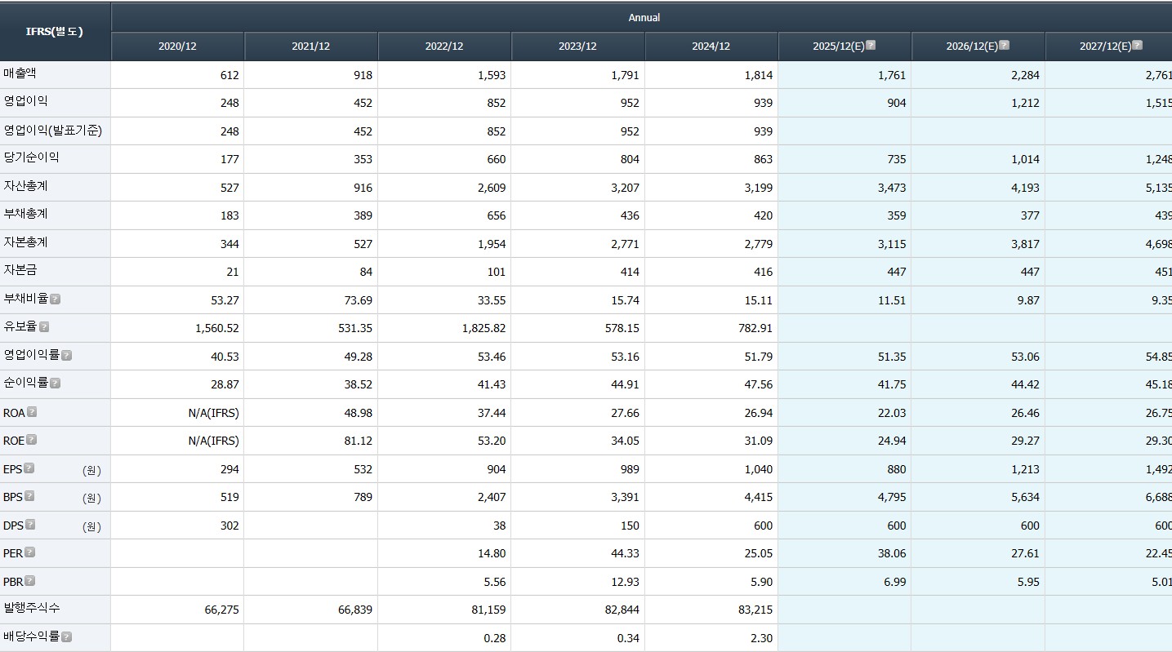The image size is (1172, 652).
Task: Click the question mark icon beside ROE
Action: click(x=31, y=439)
